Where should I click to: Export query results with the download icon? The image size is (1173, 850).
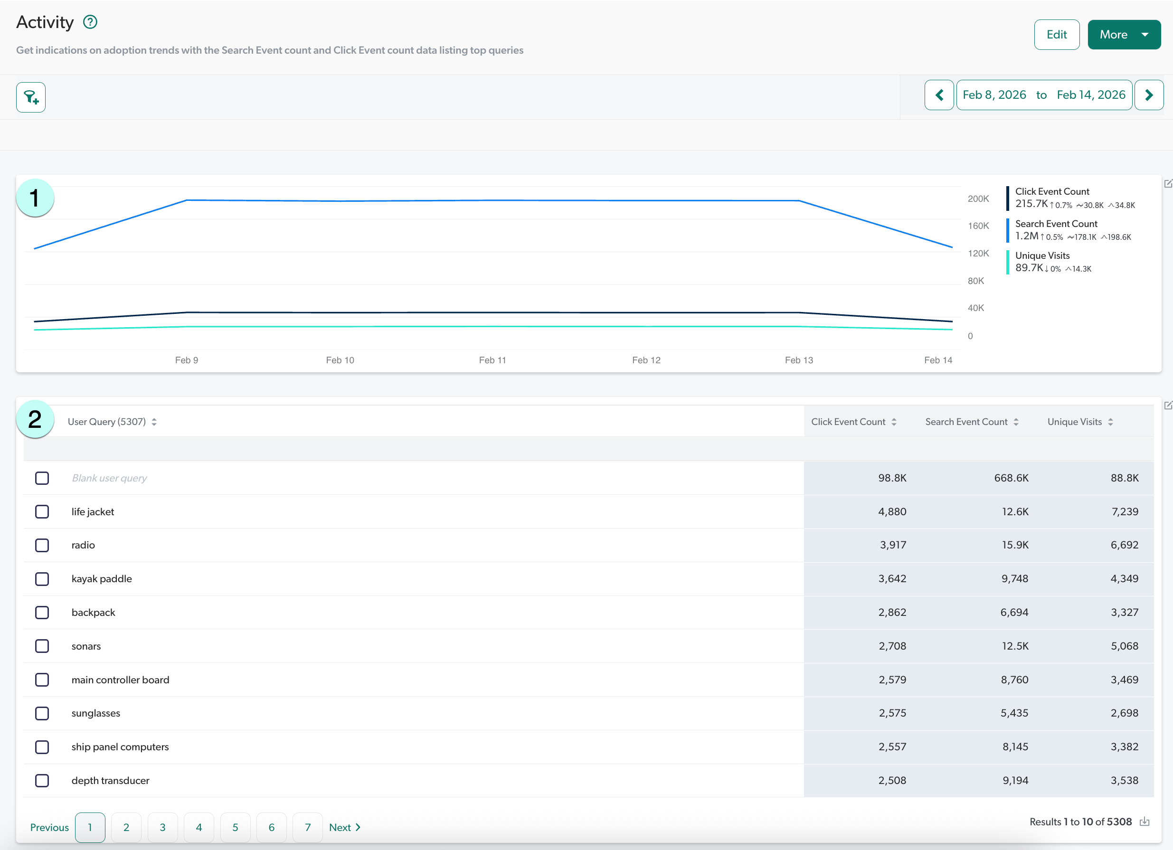click(x=1145, y=822)
